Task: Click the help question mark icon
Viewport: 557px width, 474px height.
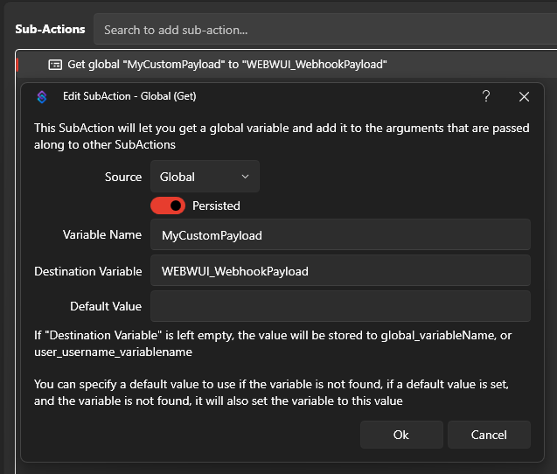Action: pos(486,96)
